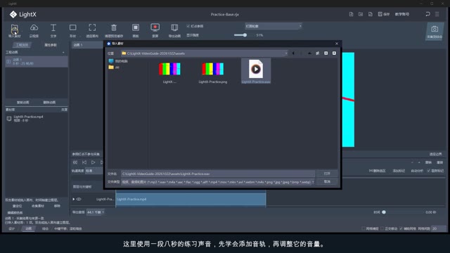Click the copy animation button
450x253 pixels.
[x=23, y=103]
